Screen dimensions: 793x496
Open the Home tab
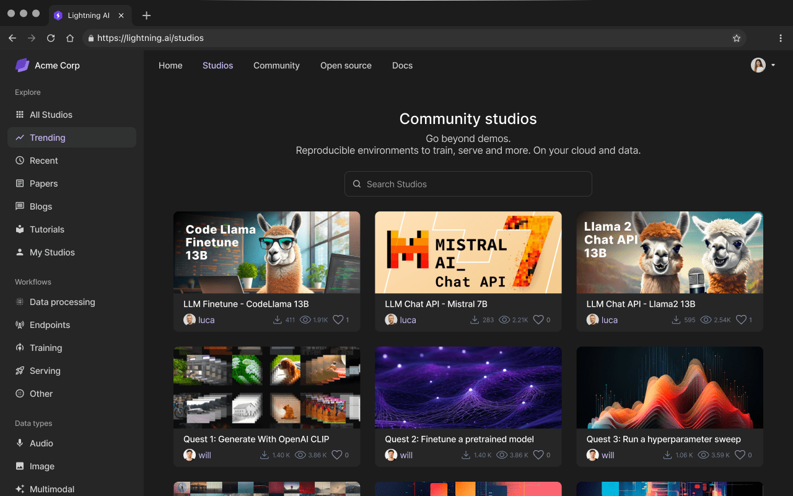coord(170,65)
